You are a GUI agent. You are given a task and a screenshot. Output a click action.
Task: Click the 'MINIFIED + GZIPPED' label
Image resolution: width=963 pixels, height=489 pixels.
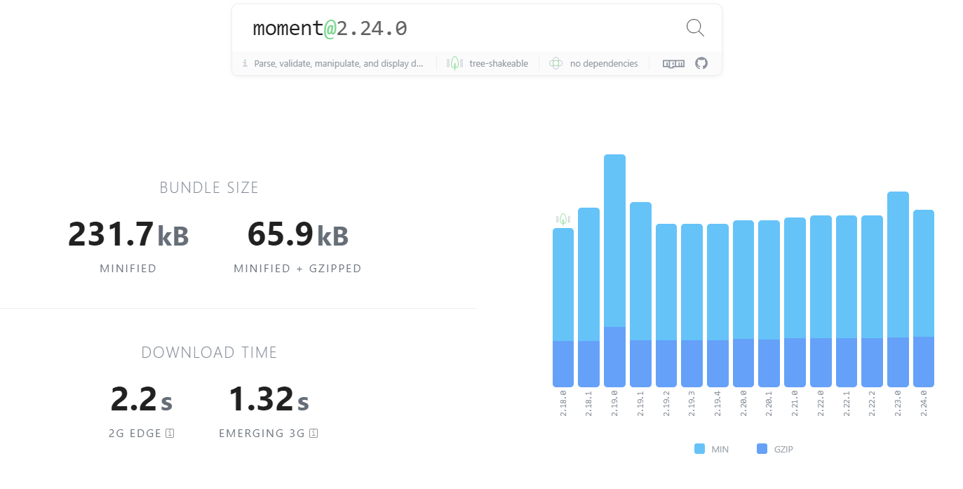click(297, 269)
